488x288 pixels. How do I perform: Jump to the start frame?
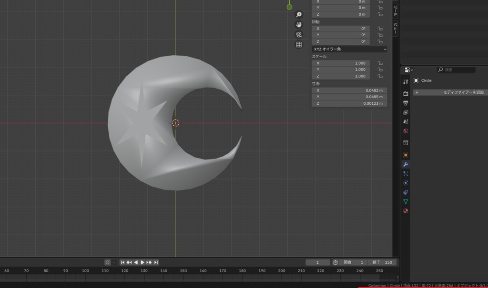click(x=122, y=262)
